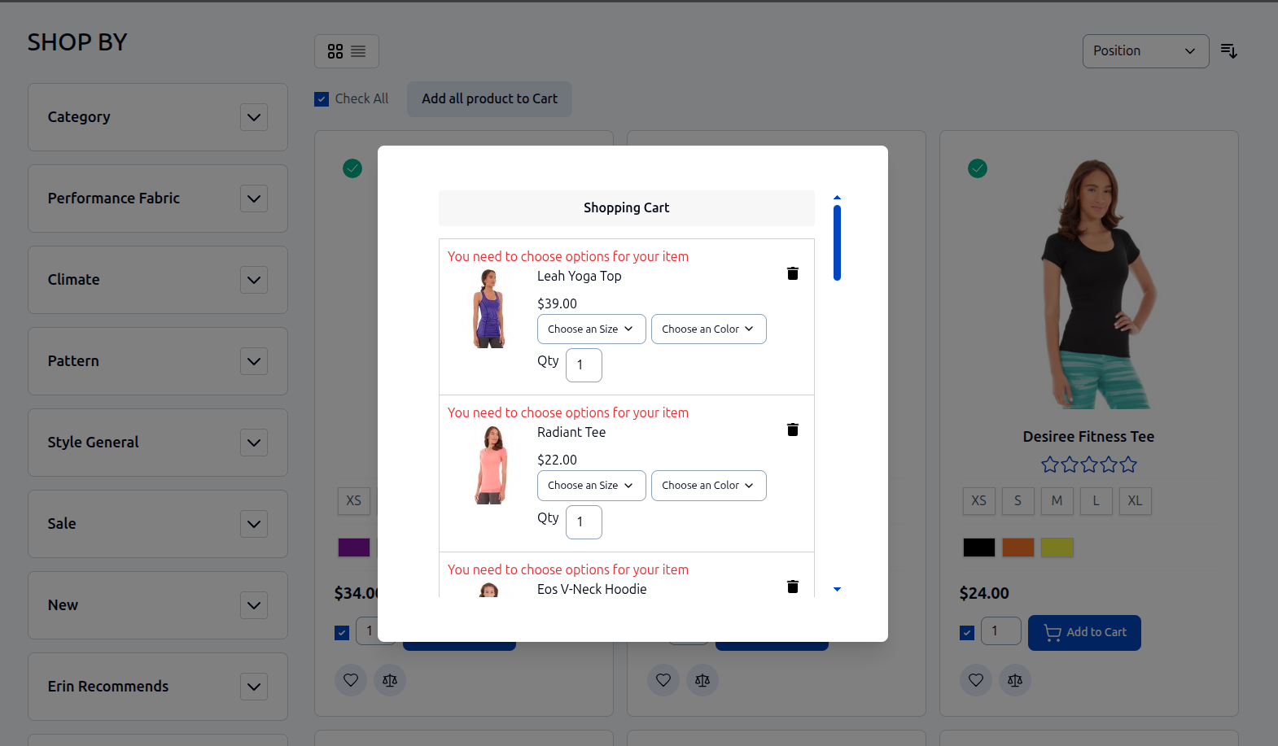This screenshot has height=746, width=1278.
Task: Expand the Erin Recommends filter
Action: 254,687
